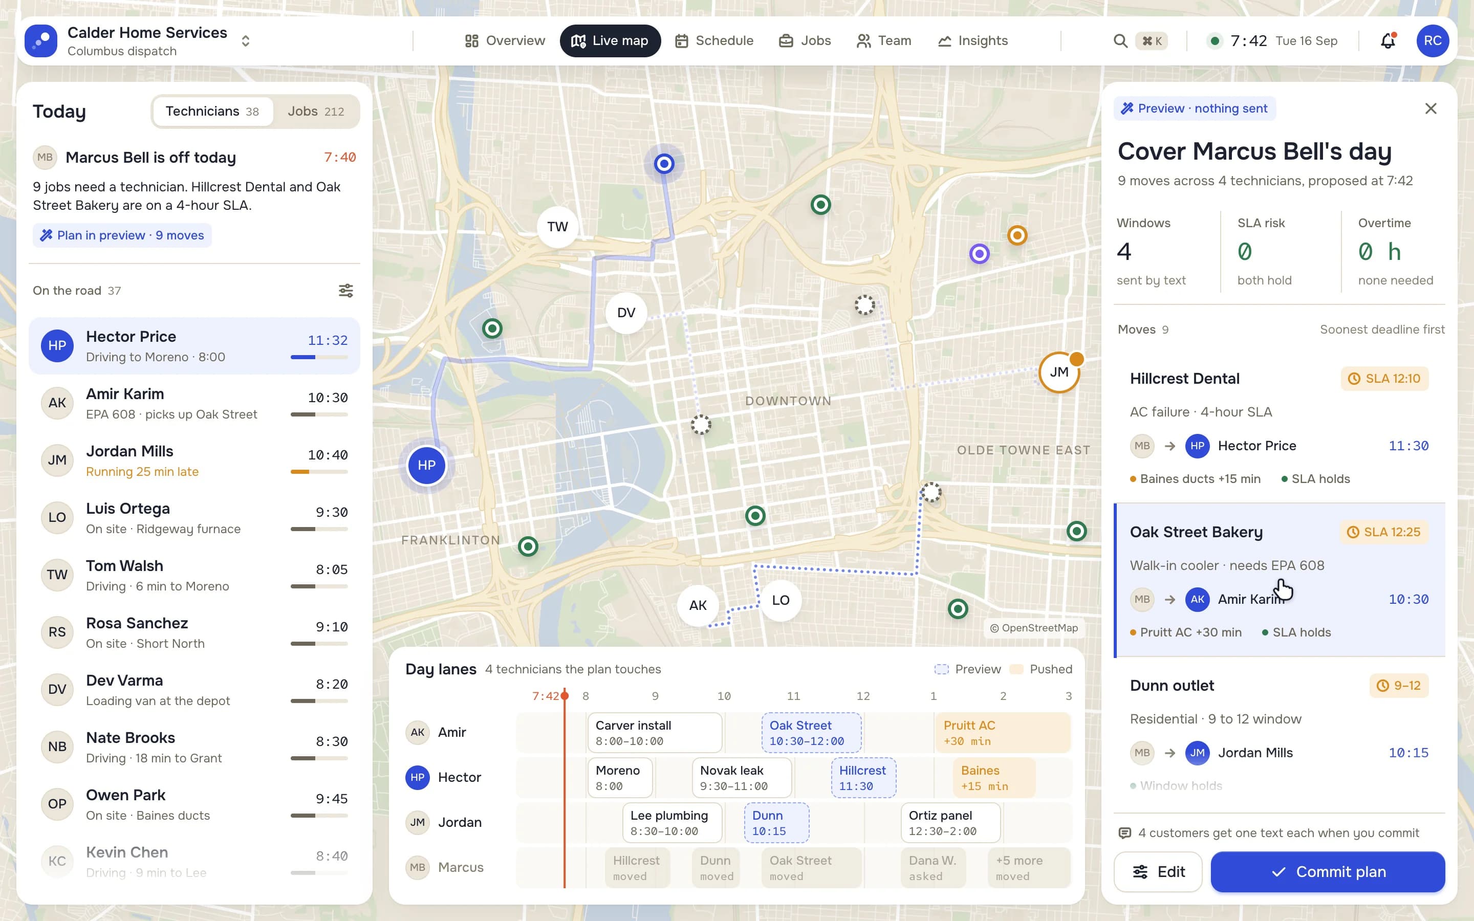Click the LO technician map marker
This screenshot has width=1474, height=921.
click(x=781, y=601)
